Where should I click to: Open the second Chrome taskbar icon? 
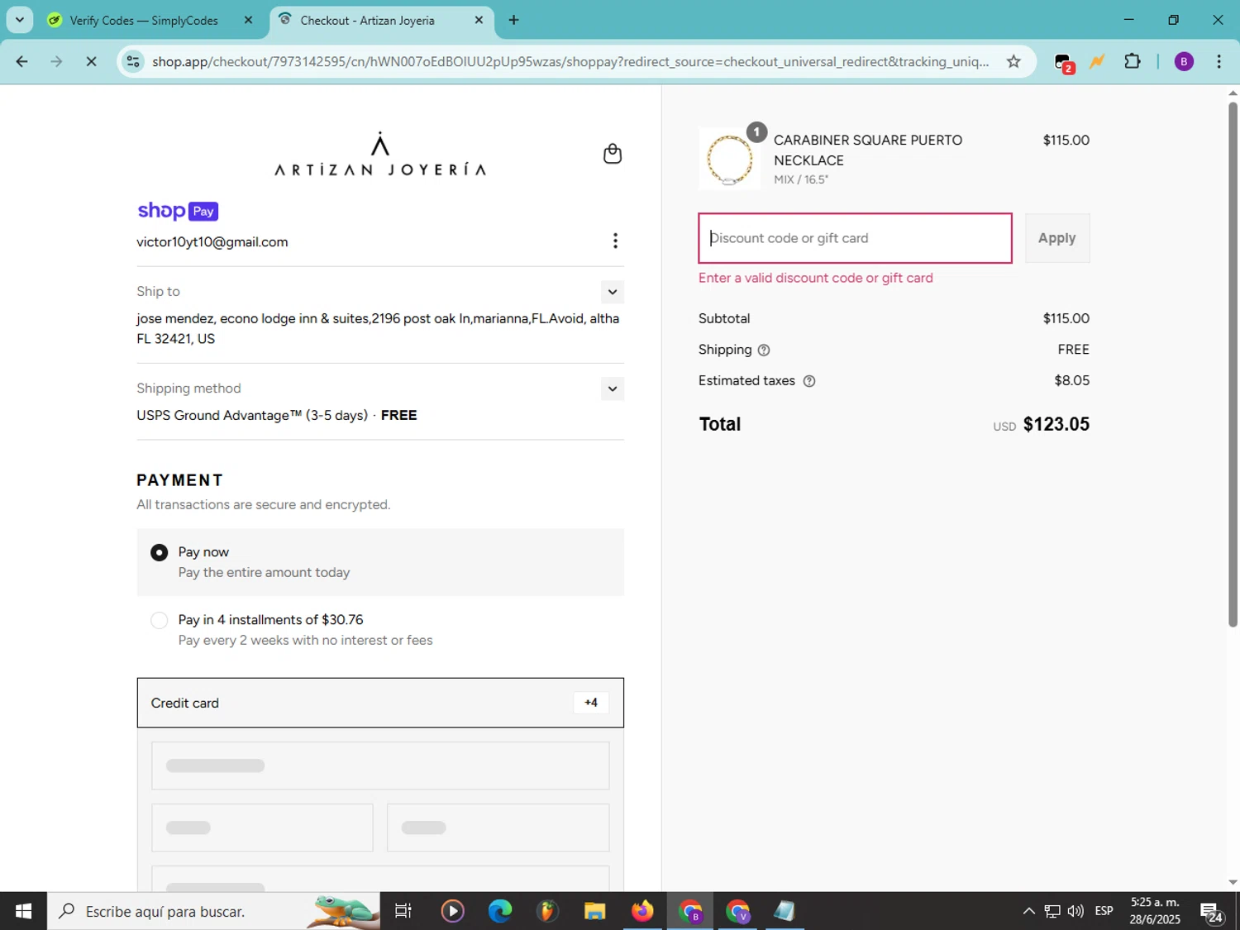point(737,911)
